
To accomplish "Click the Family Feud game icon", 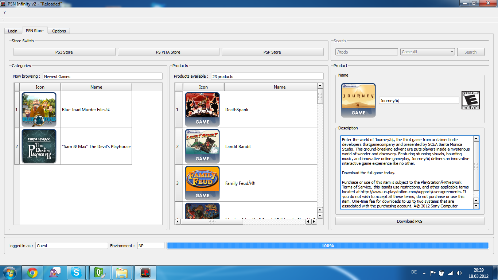I will (202, 183).
